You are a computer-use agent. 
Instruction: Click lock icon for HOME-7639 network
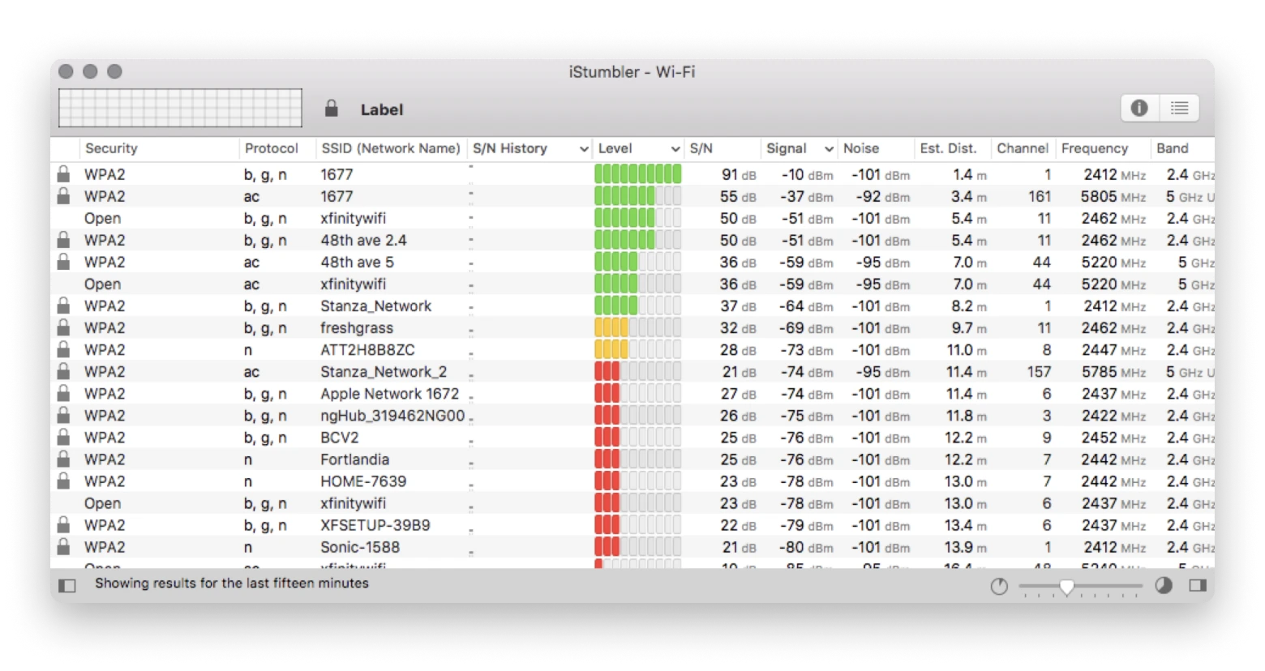tap(63, 480)
